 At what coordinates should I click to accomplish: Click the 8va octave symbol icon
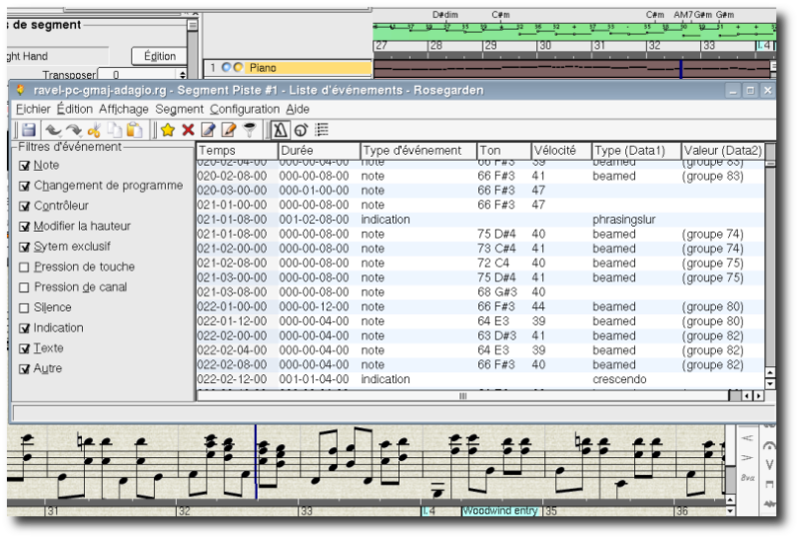pyautogui.click(x=746, y=478)
